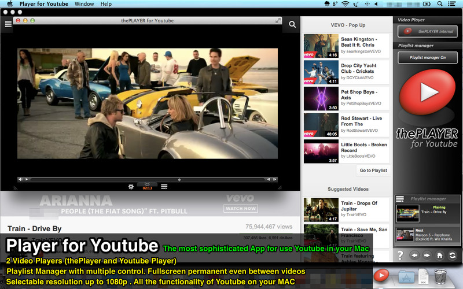The width and height of the screenshot is (463, 289).
Task: Open the Applications folder in the Dock
Action: [406, 276]
